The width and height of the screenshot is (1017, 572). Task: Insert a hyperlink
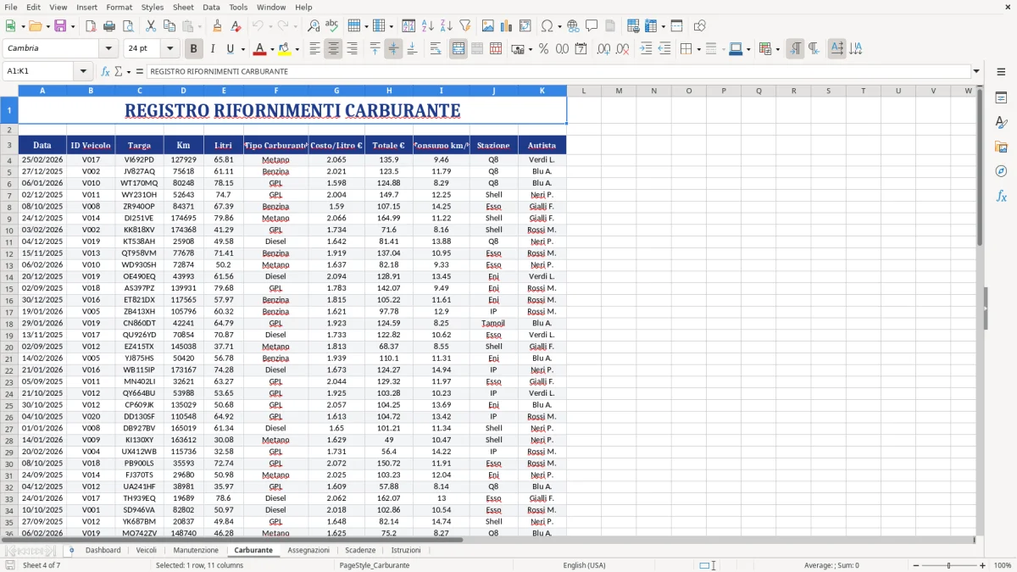coord(572,25)
